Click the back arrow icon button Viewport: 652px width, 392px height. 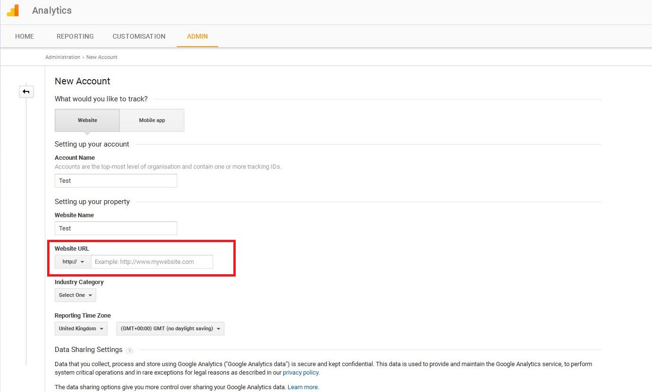click(x=26, y=91)
